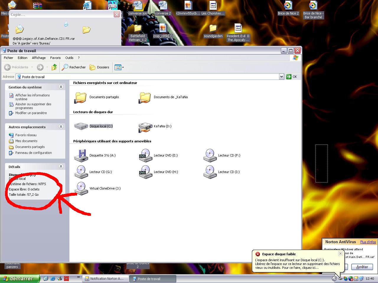Open Lecteur DVD (E:) drive
Image resolution: width=378 pixels, height=283 pixels.
pos(145,156)
